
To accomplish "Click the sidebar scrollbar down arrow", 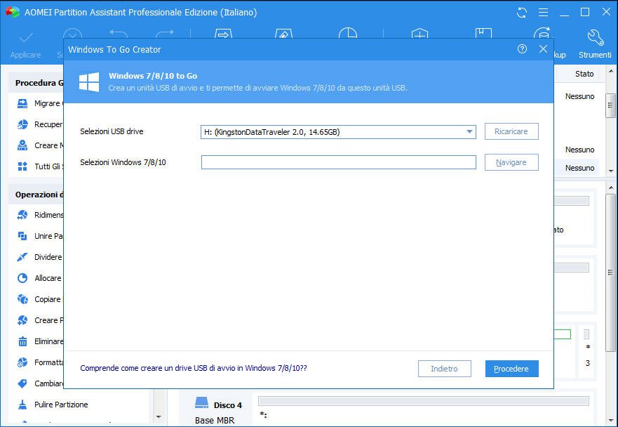I will (x=159, y=416).
